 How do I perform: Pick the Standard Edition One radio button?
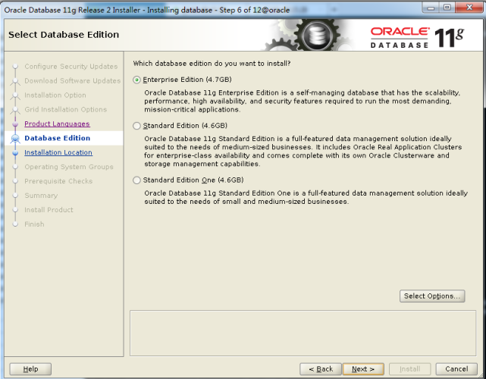(x=136, y=180)
